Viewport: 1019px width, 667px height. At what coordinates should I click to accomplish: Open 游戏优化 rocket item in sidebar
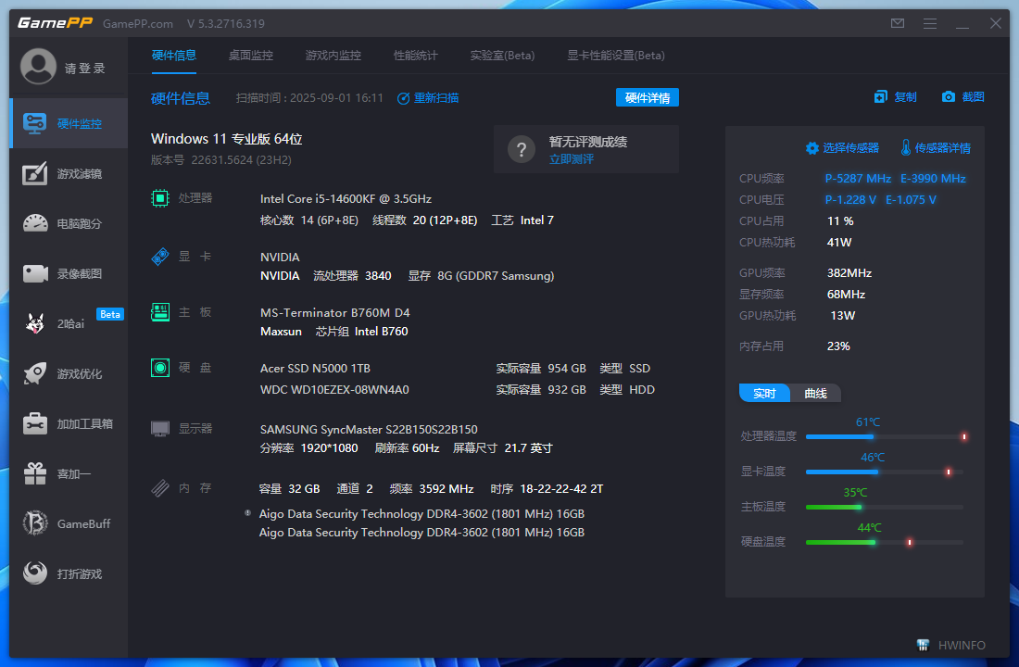(69, 374)
